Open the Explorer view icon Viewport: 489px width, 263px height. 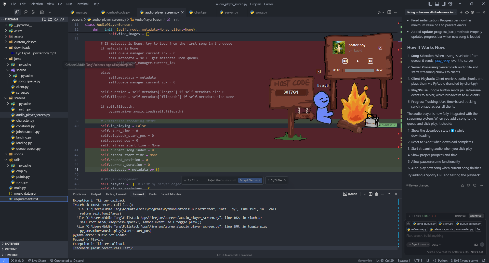click(17, 12)
